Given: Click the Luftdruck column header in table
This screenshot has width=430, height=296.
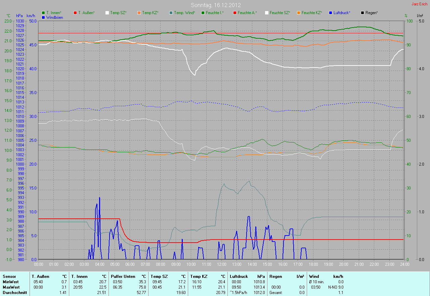Looking at the screenshot, I should click(x=239, y=277).
